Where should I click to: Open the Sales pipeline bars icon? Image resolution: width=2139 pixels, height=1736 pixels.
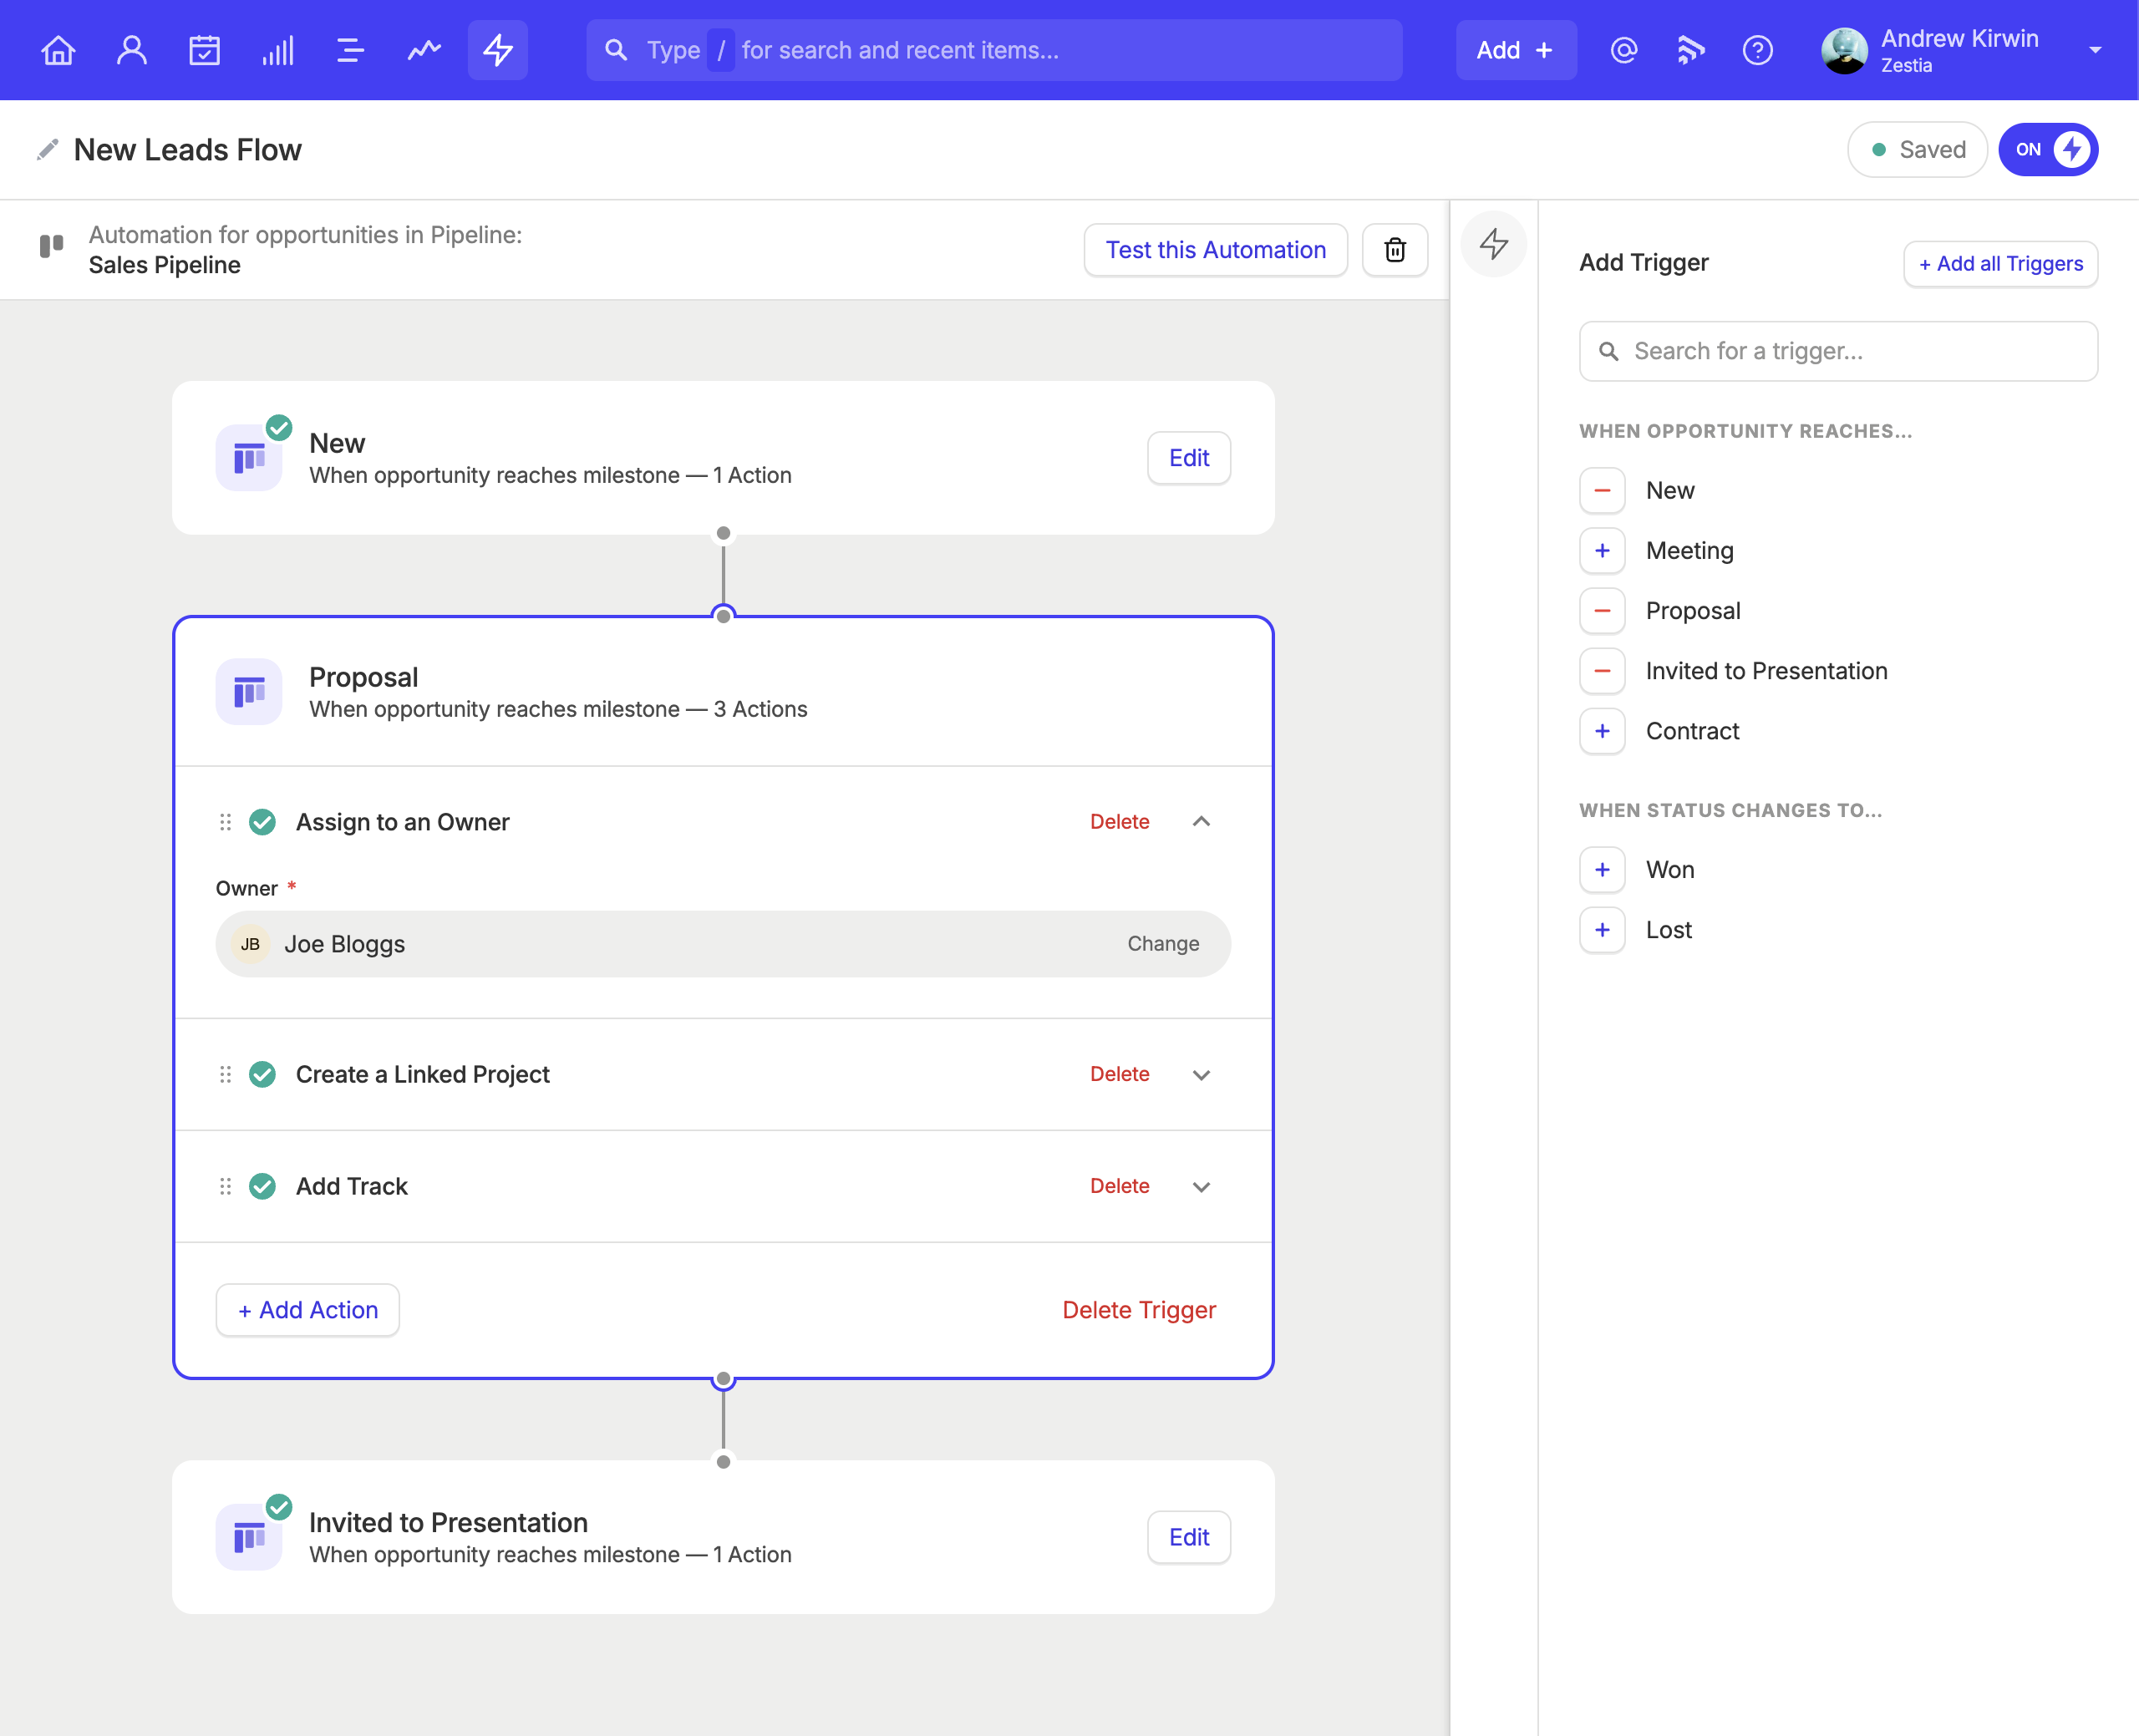278,50
